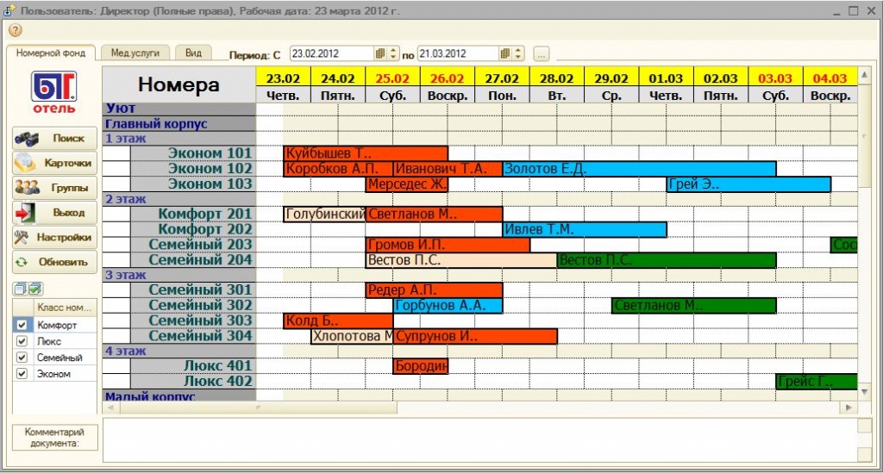The width and height of the screenshot is (883, 473).
Task: Click the start date field 23.02.2012
Action: click(331, 54)
